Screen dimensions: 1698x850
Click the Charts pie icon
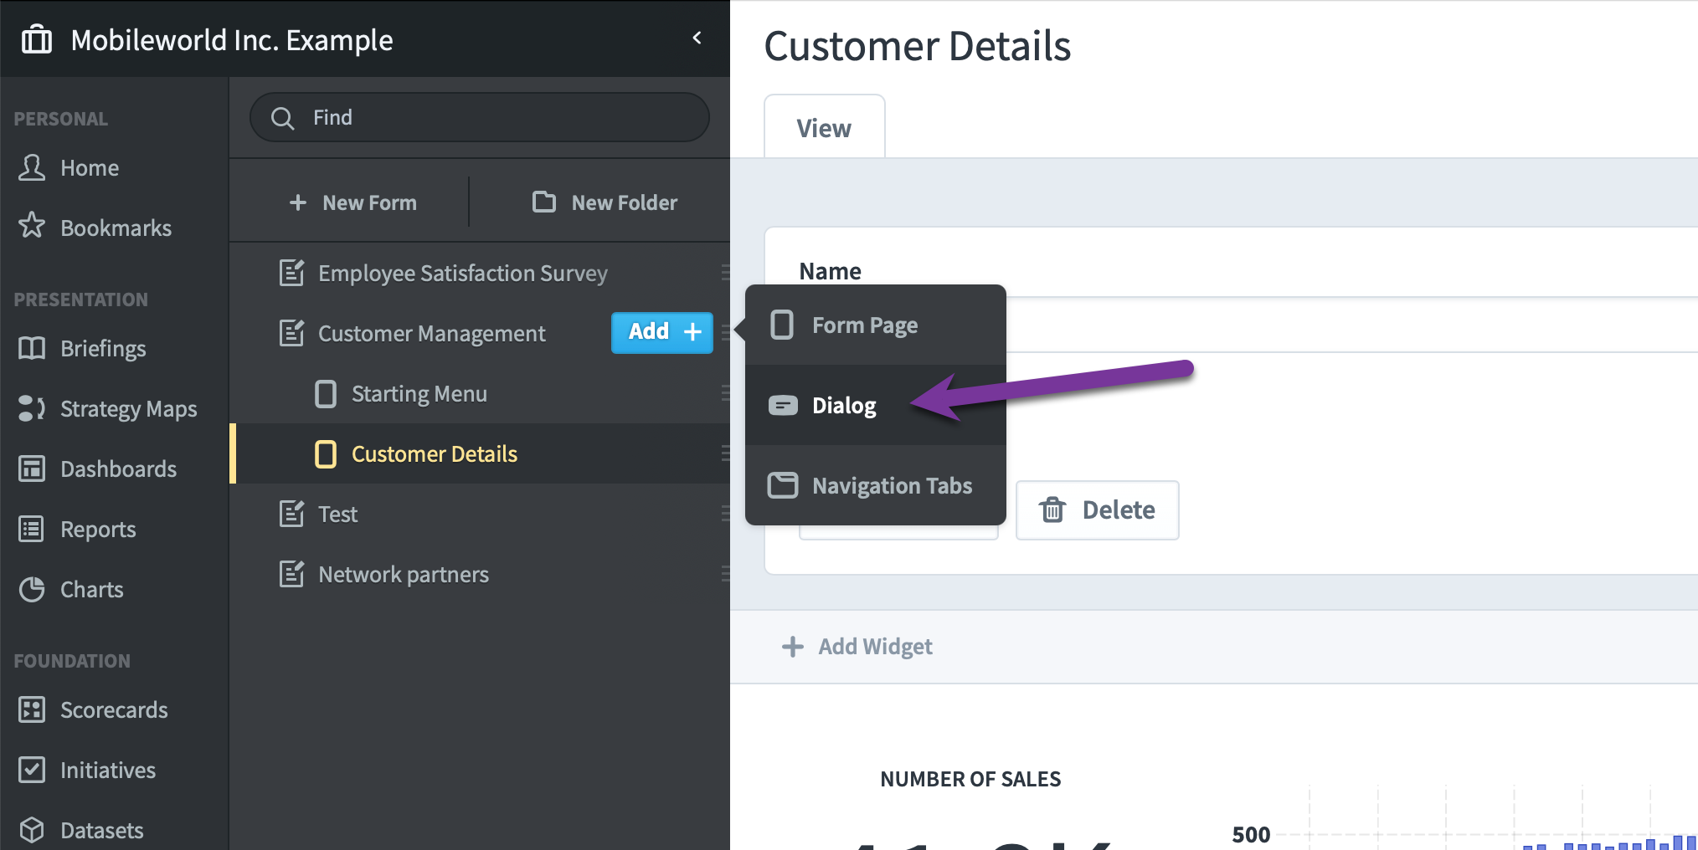(x=32, y=589)
